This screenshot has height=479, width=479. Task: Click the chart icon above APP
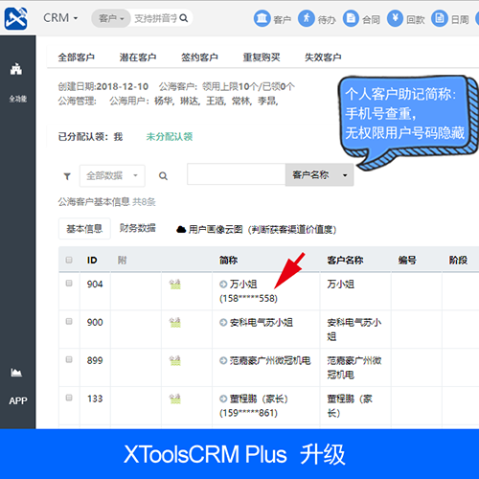16,373
